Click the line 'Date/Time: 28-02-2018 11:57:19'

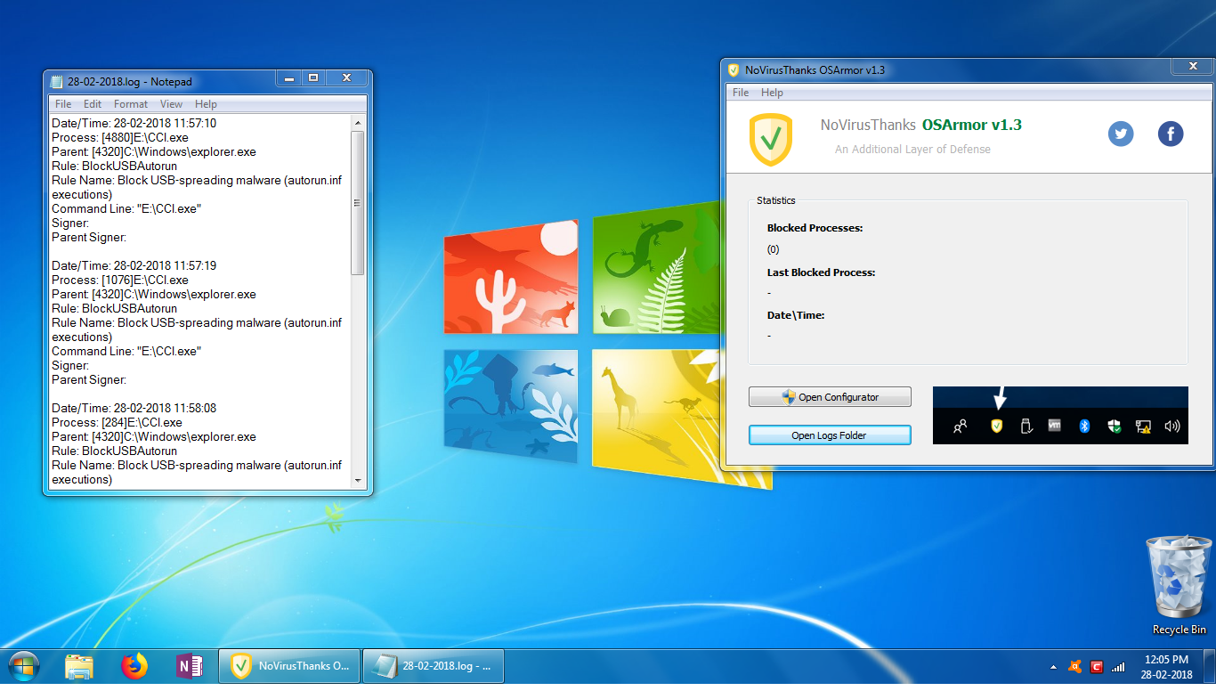point(134,266)
